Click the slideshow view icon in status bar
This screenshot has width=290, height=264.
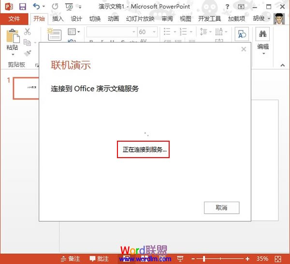180,259
